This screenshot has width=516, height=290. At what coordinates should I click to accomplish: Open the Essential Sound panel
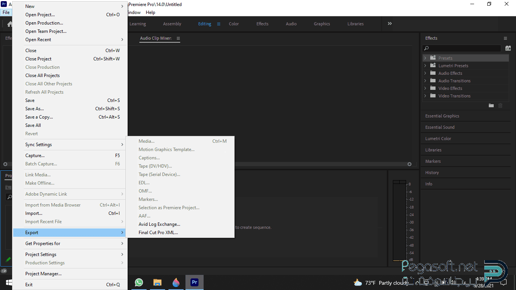[x=440, y=127]
